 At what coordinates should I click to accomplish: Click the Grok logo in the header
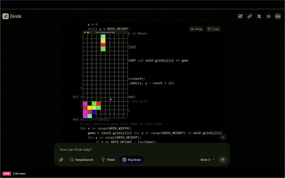click(x=12, y=16)
